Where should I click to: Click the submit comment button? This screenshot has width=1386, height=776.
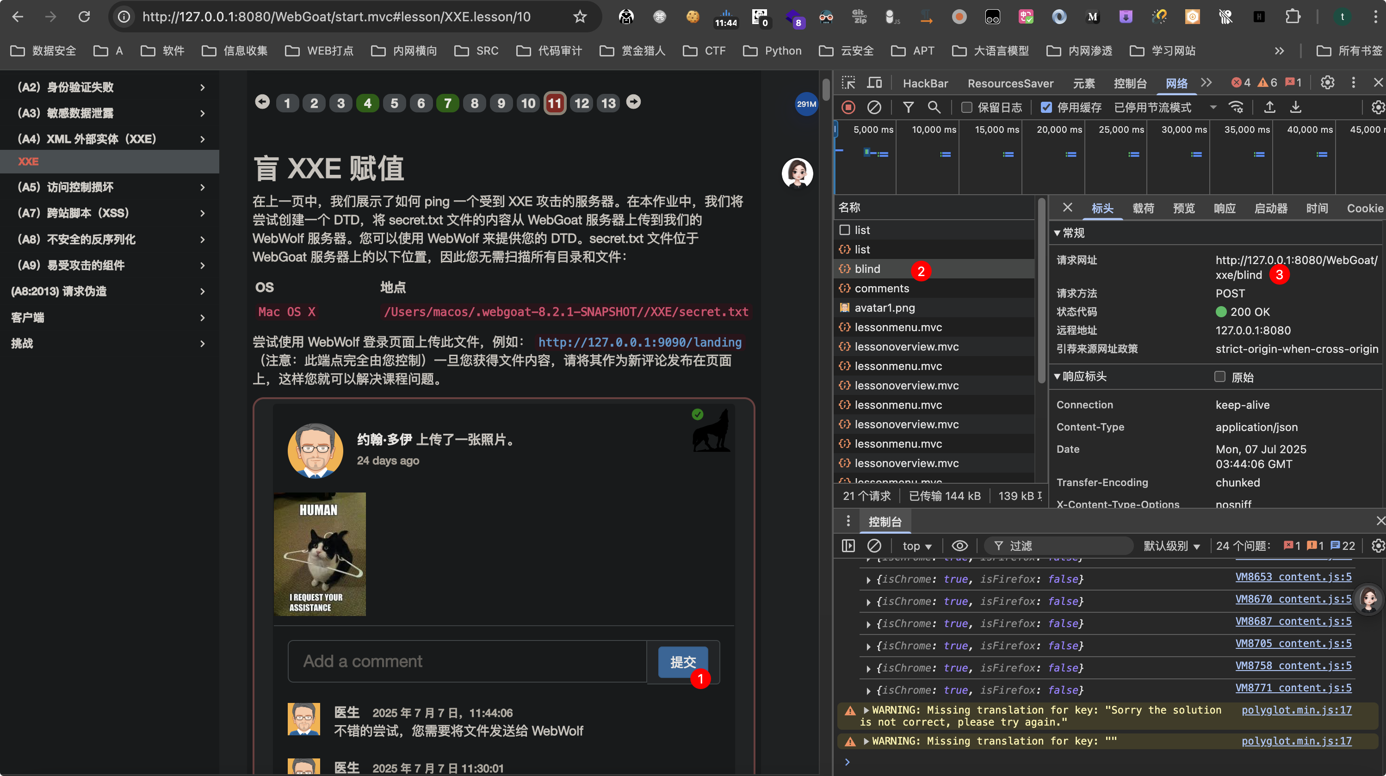683,662
